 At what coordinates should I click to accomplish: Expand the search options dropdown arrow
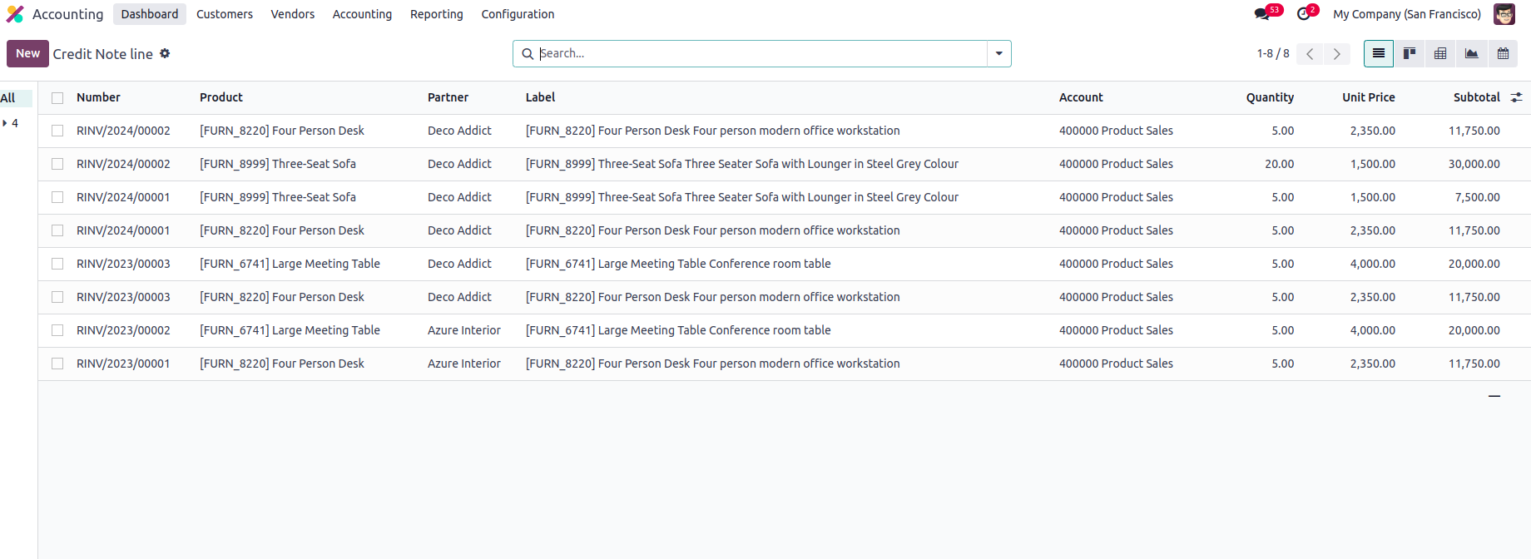coord(998,53)
